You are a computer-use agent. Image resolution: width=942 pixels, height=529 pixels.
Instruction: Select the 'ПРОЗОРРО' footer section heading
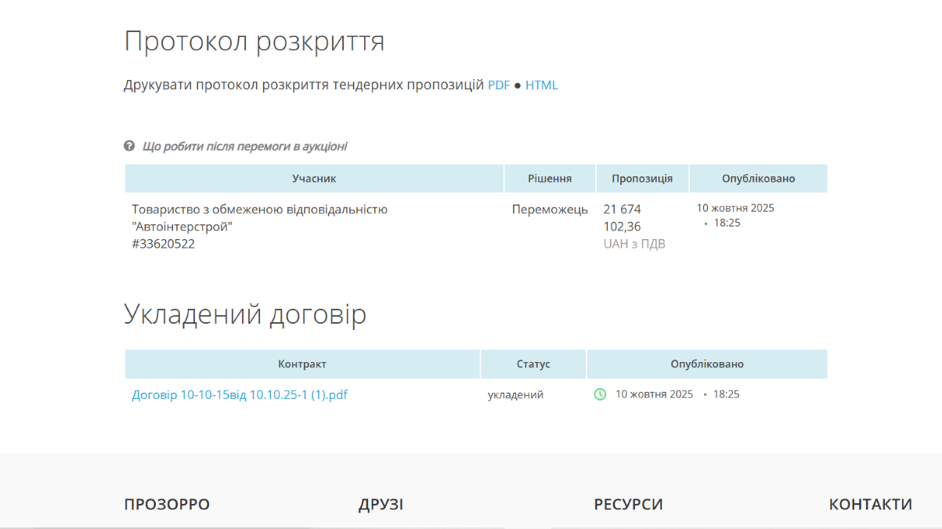click(x=167, y=505)
